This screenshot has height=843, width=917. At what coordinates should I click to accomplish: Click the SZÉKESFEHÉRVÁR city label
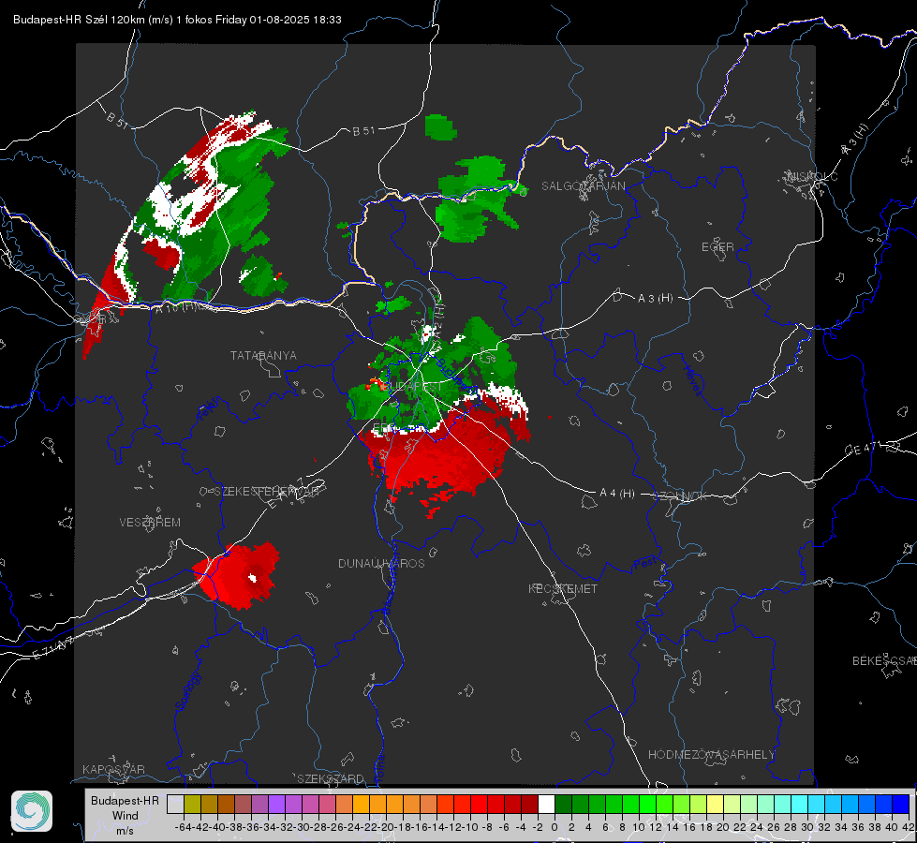click(268, 492)
